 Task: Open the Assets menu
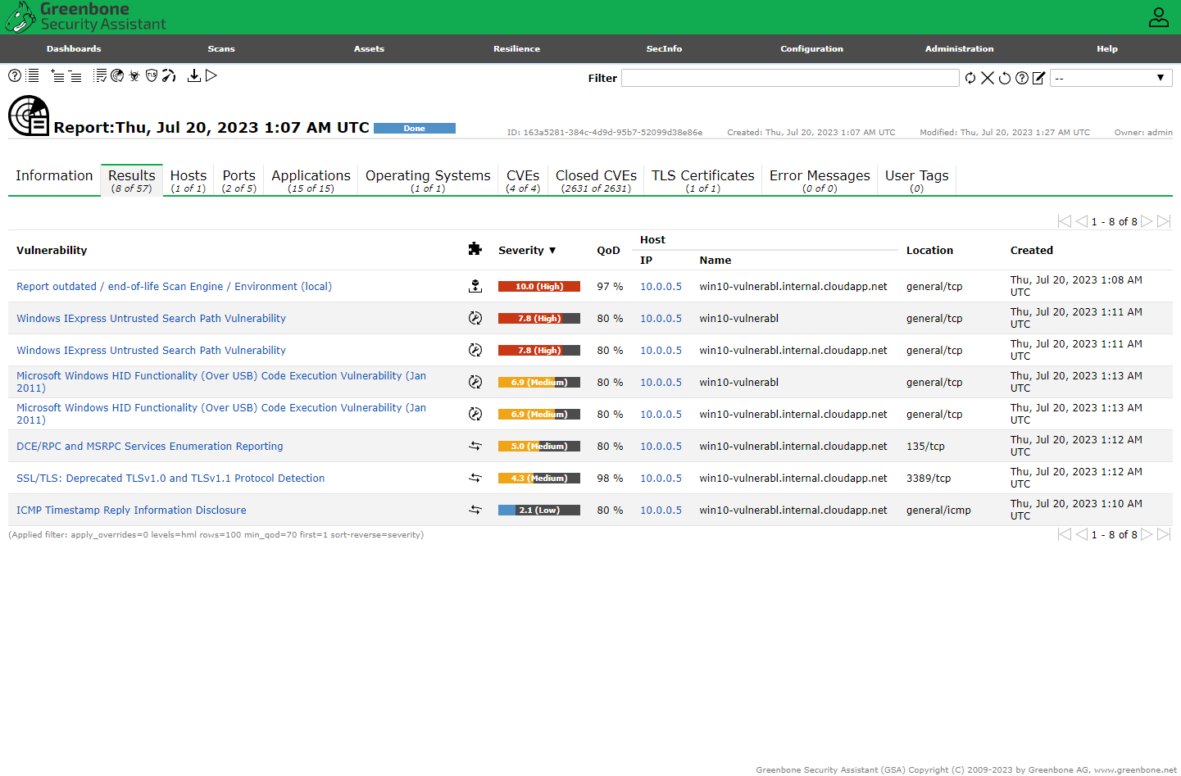[369, 48]
